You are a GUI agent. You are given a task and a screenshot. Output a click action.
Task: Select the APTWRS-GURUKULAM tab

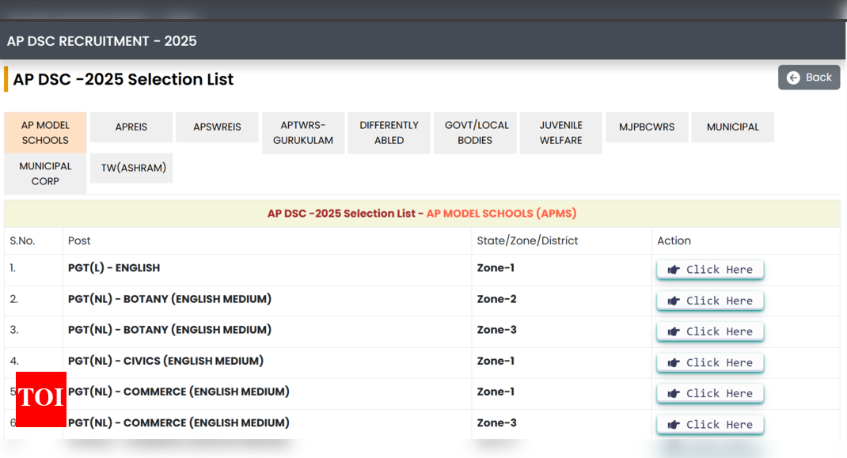click(303, 132)
